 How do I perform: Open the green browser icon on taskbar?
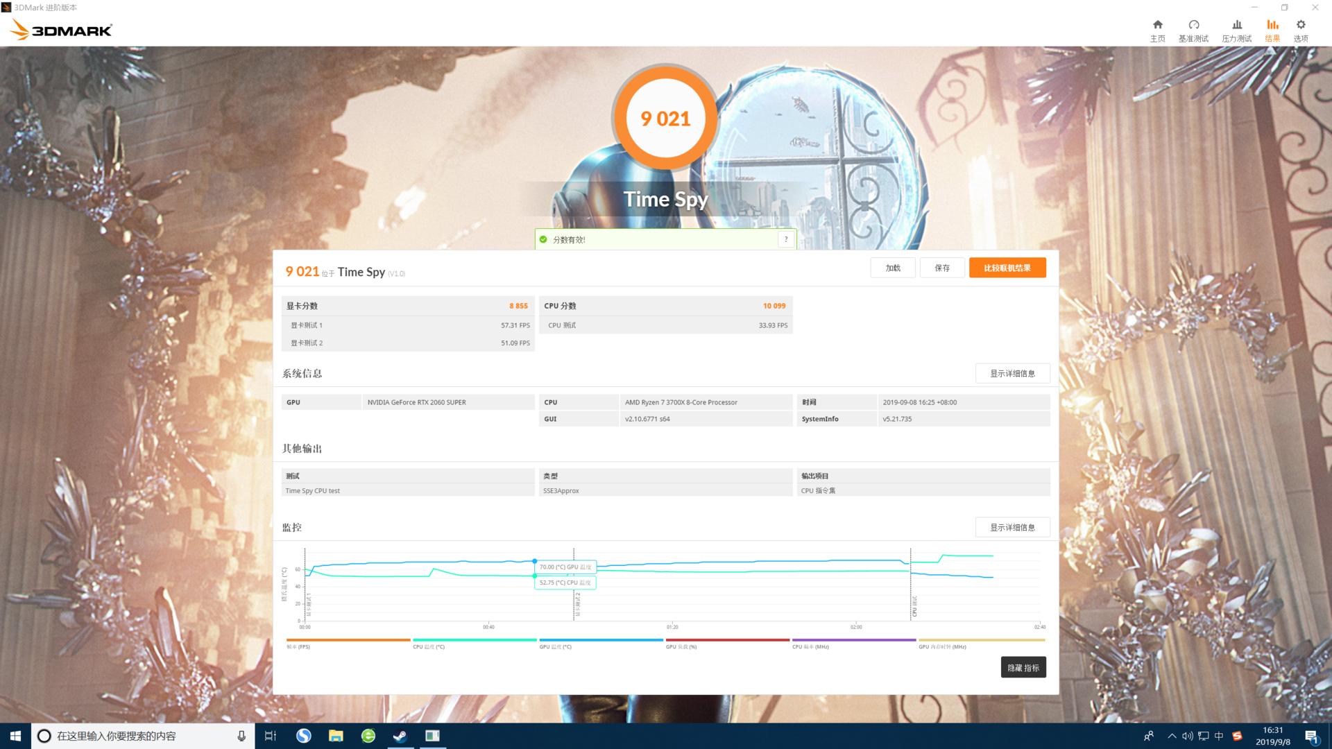[x=367, y=736]
